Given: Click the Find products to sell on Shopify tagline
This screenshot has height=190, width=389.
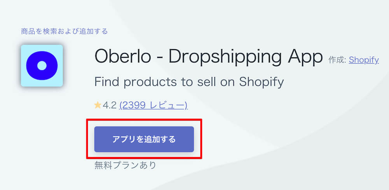Looking at the screenshot, I should (x=189, y=82).
